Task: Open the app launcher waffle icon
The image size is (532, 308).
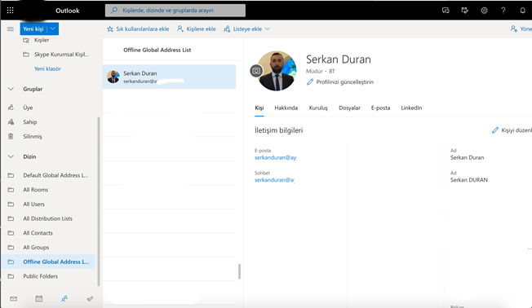Action: click(x=10, y=11)
